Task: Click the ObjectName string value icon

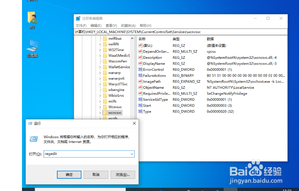Action: coord(140,87)
